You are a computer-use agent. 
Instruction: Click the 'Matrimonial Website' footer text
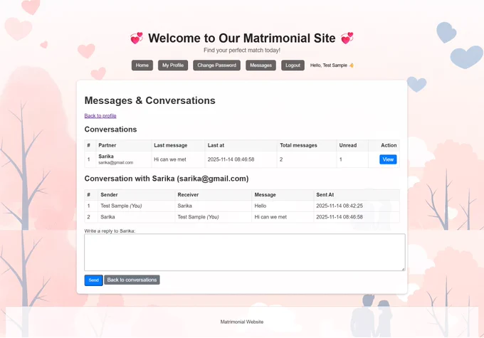(x=242, y=322)
